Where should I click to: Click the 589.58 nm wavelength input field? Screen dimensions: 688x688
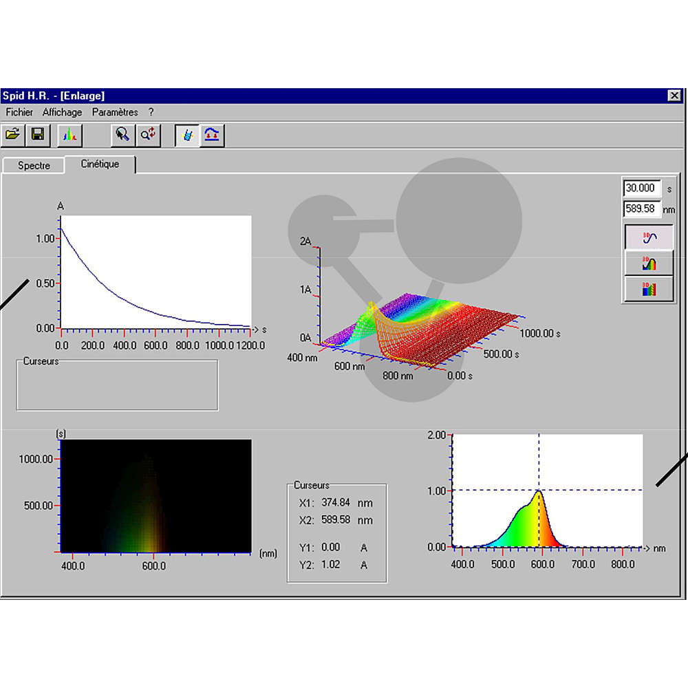(642, 209)
